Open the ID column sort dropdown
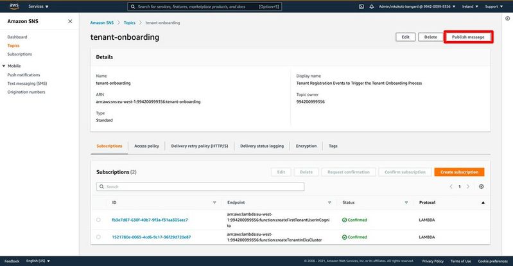Viewport: 513px width, 266px height. [x=214, y=203]
